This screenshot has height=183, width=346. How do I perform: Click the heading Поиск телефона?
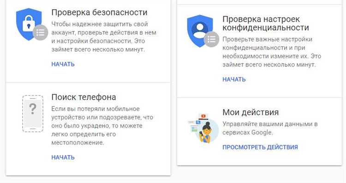click(84, 97)
